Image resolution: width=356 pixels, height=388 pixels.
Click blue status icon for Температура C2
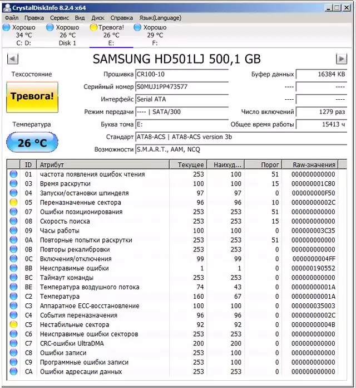pos(13,296)
